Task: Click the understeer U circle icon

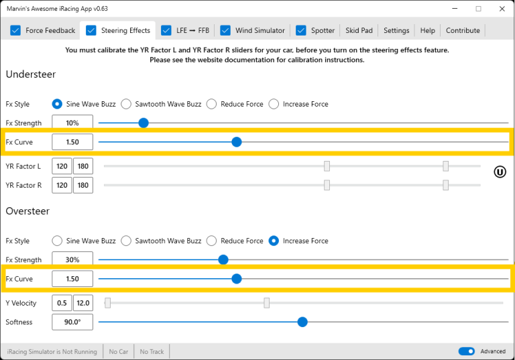Action: (x=500, y=172)
